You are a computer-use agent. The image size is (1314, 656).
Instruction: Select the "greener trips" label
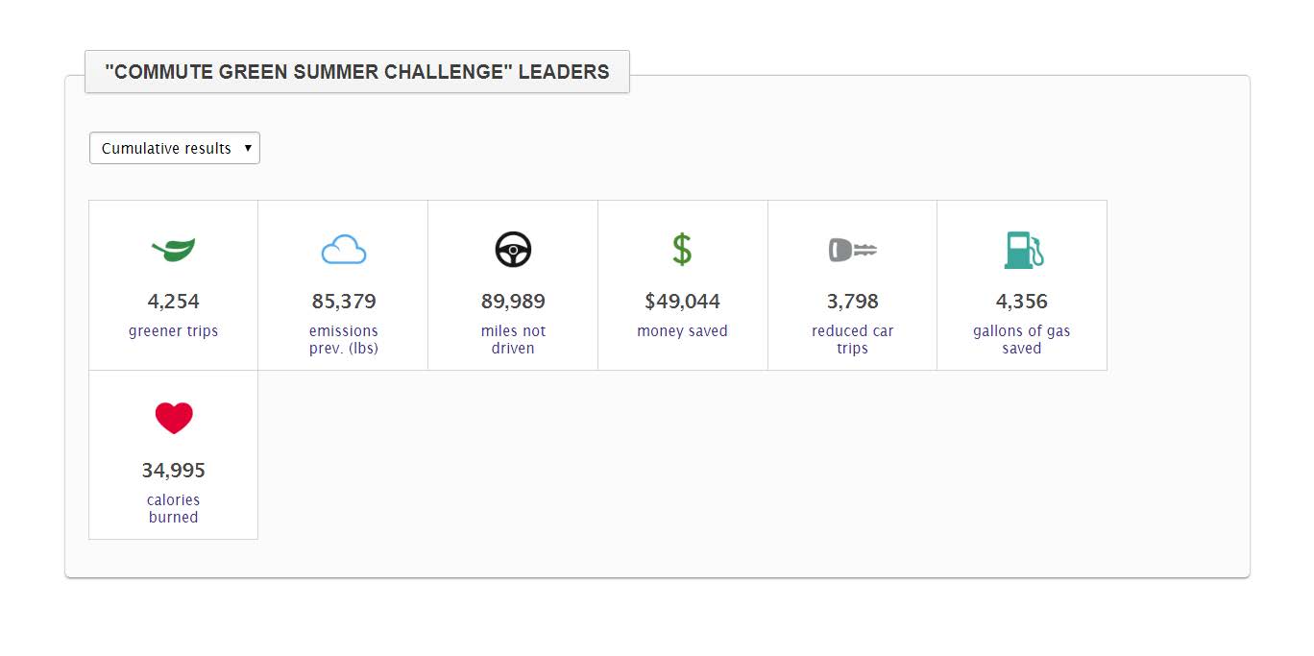(x=173, y=331)
